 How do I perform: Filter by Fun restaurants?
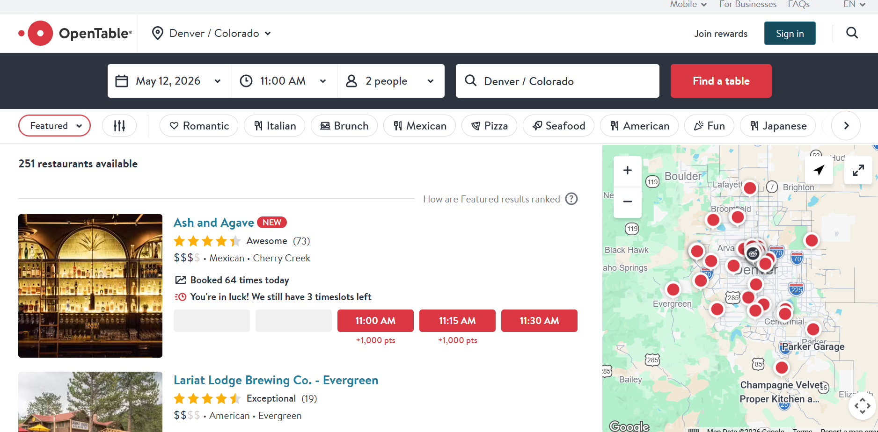[x=709, y=126]
